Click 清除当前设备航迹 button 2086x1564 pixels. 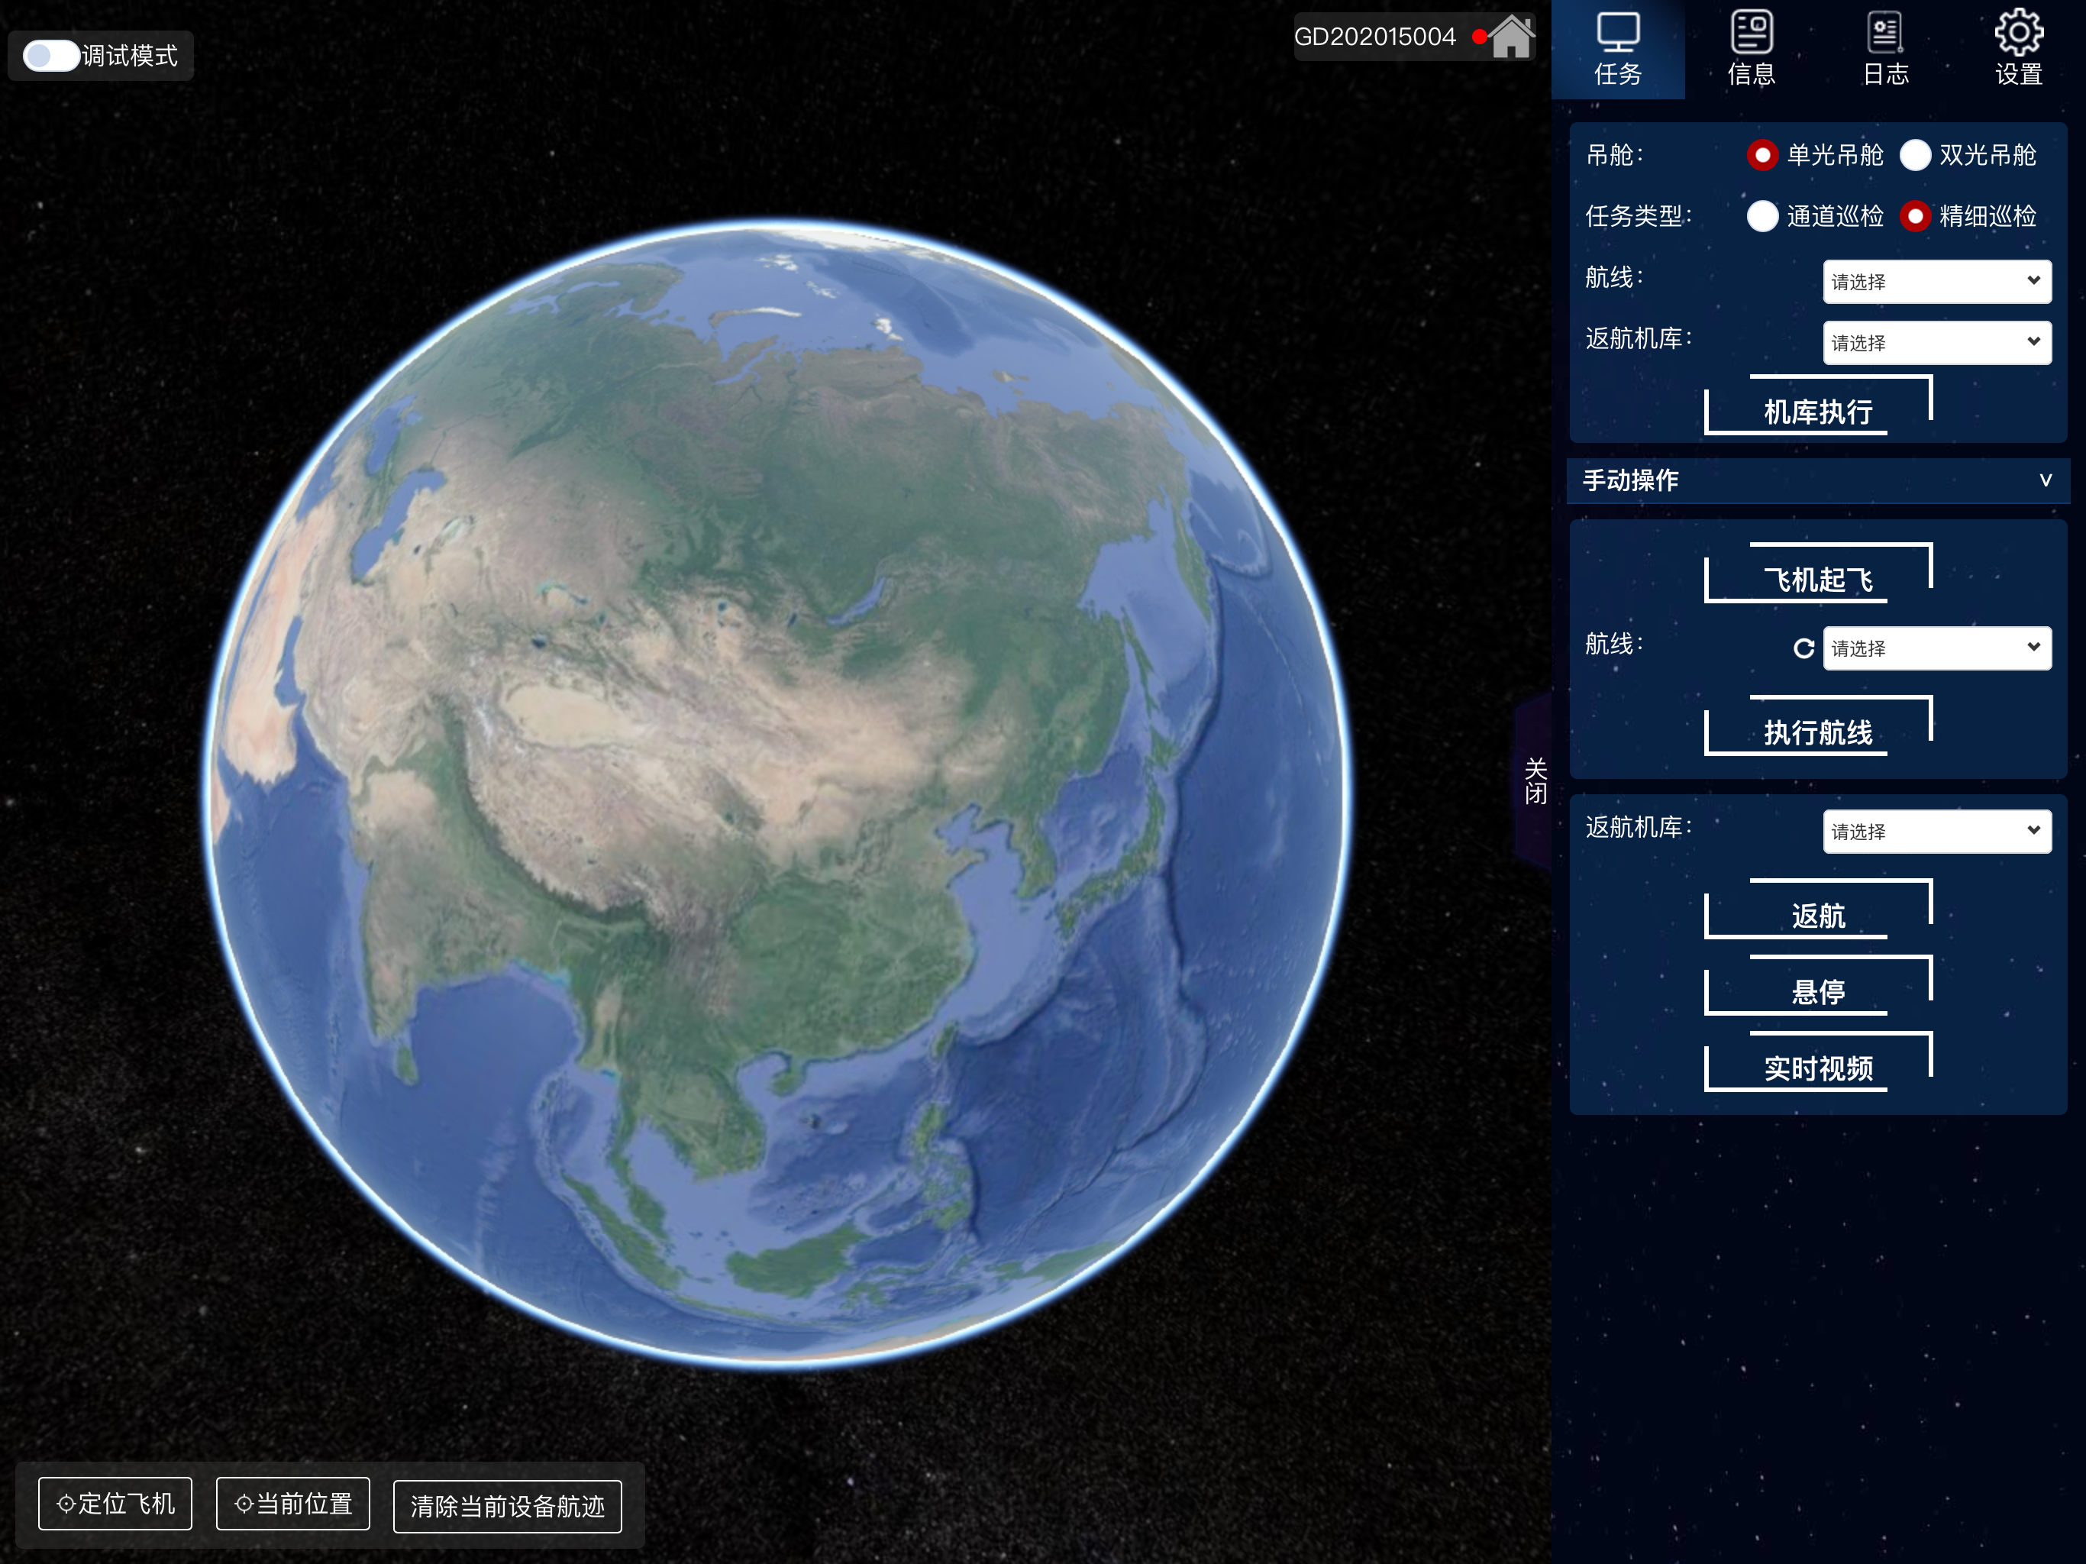(507, 1507)
